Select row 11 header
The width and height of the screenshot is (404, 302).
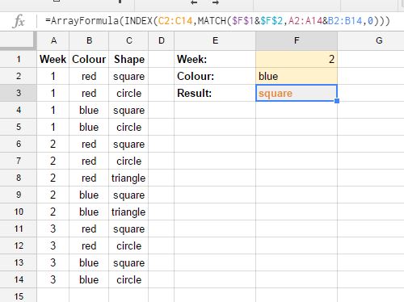(x=19, y=229)
